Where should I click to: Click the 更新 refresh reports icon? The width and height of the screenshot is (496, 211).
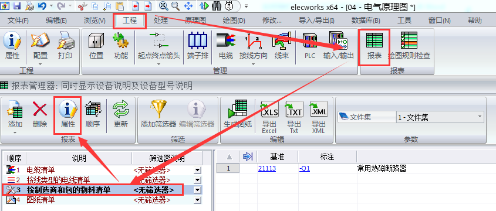tap(120, 114)
